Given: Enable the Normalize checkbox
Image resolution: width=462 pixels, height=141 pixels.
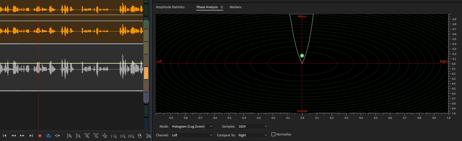Looking at the screenshot, I should click(x=273, y=134).
